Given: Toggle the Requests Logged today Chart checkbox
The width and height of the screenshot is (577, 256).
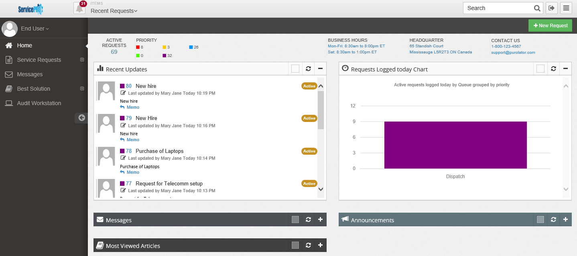Looking at the screenshot, I should pos(540,69).
